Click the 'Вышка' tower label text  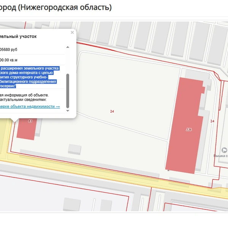[x=221, y=156]
